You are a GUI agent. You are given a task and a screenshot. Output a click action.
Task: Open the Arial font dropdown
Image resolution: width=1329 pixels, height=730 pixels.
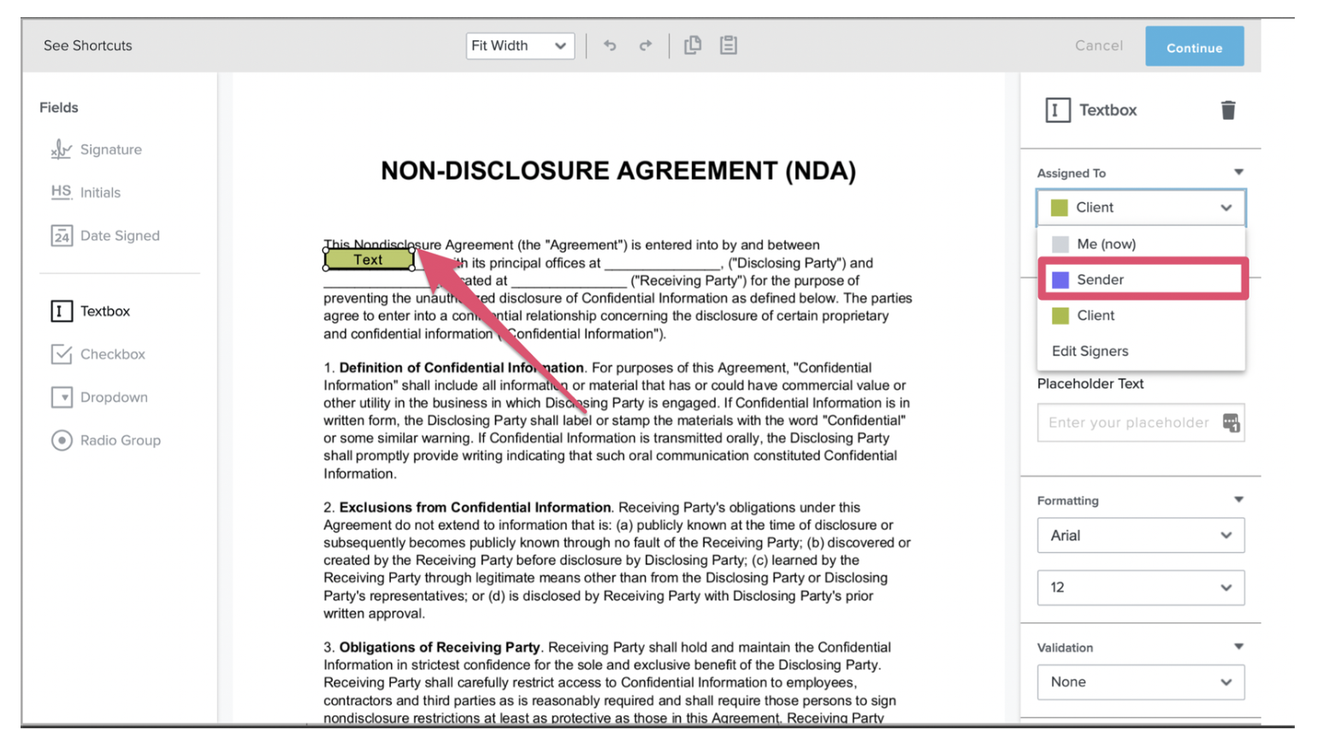click(x=1141, y=536)
